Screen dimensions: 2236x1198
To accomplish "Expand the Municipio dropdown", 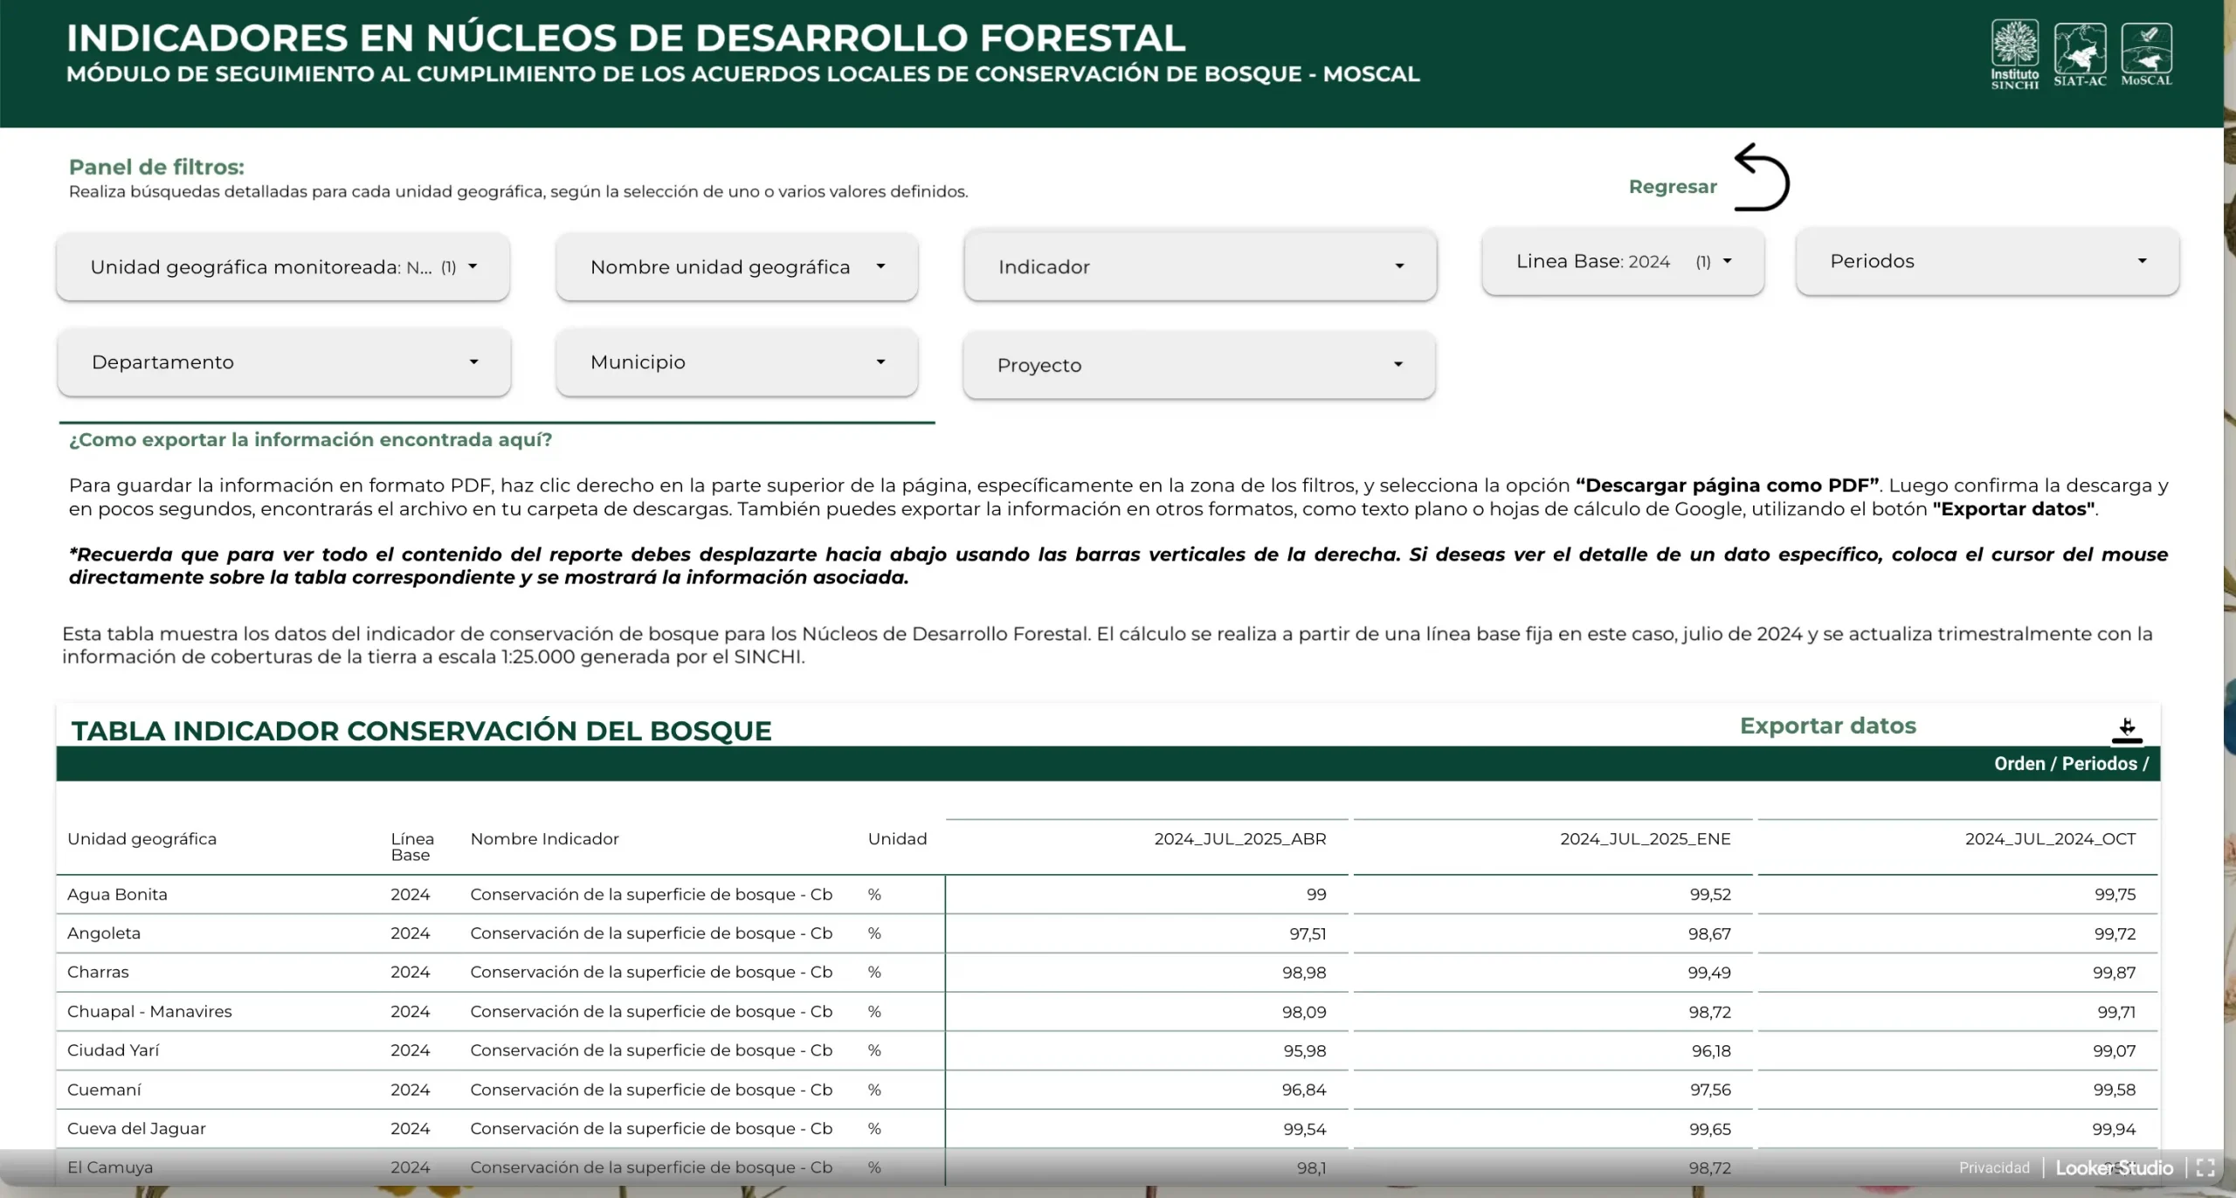I will pos(736,362).
